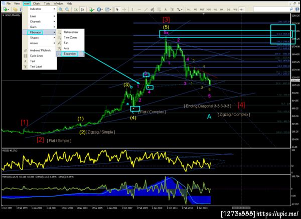Toggle Auto Scroll chart icon

point(76,9)
